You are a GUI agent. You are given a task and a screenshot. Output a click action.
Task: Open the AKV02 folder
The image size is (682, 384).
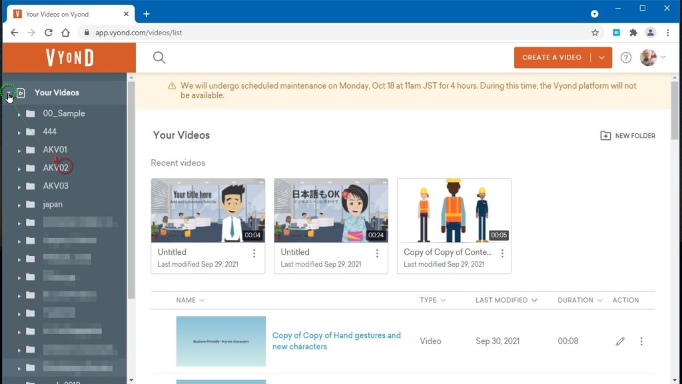[56, 167]
